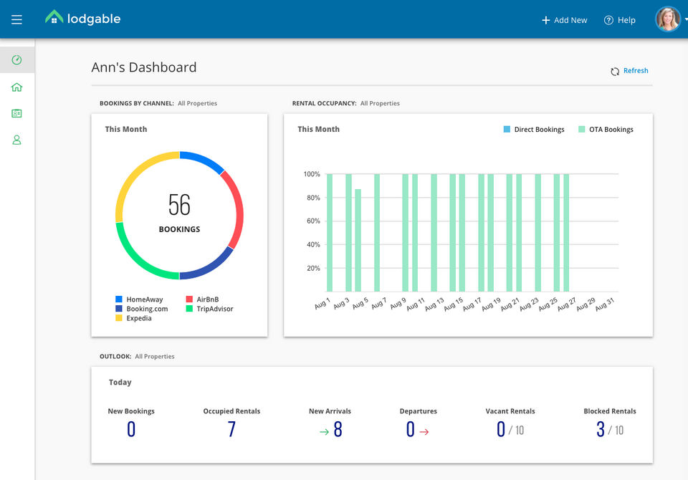The height and width of the screenshot is (480, 688).
Task: Open the hamburger menu
Action: [16, 19]
